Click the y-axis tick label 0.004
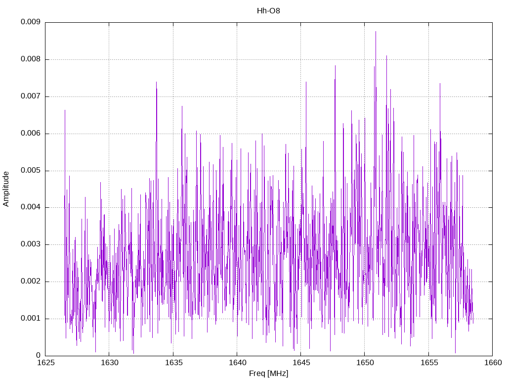The width and height of the screenshot is (506, 380). click(31, 207)
